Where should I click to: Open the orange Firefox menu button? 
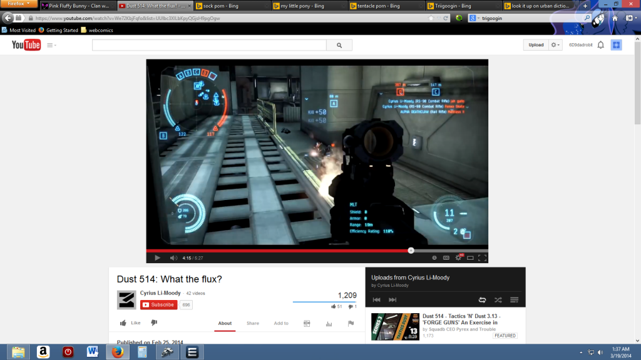(x=18, y=4)
